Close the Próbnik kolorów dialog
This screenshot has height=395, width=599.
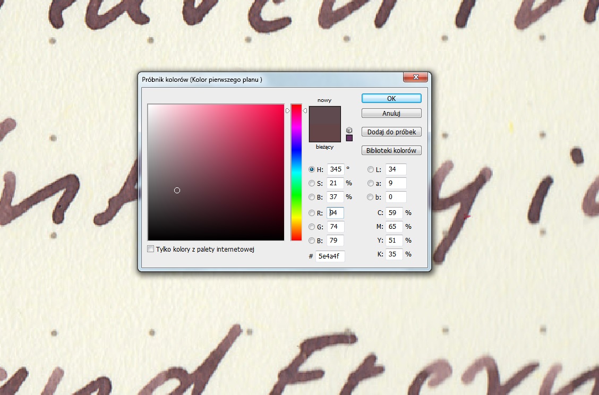[415, 78]
